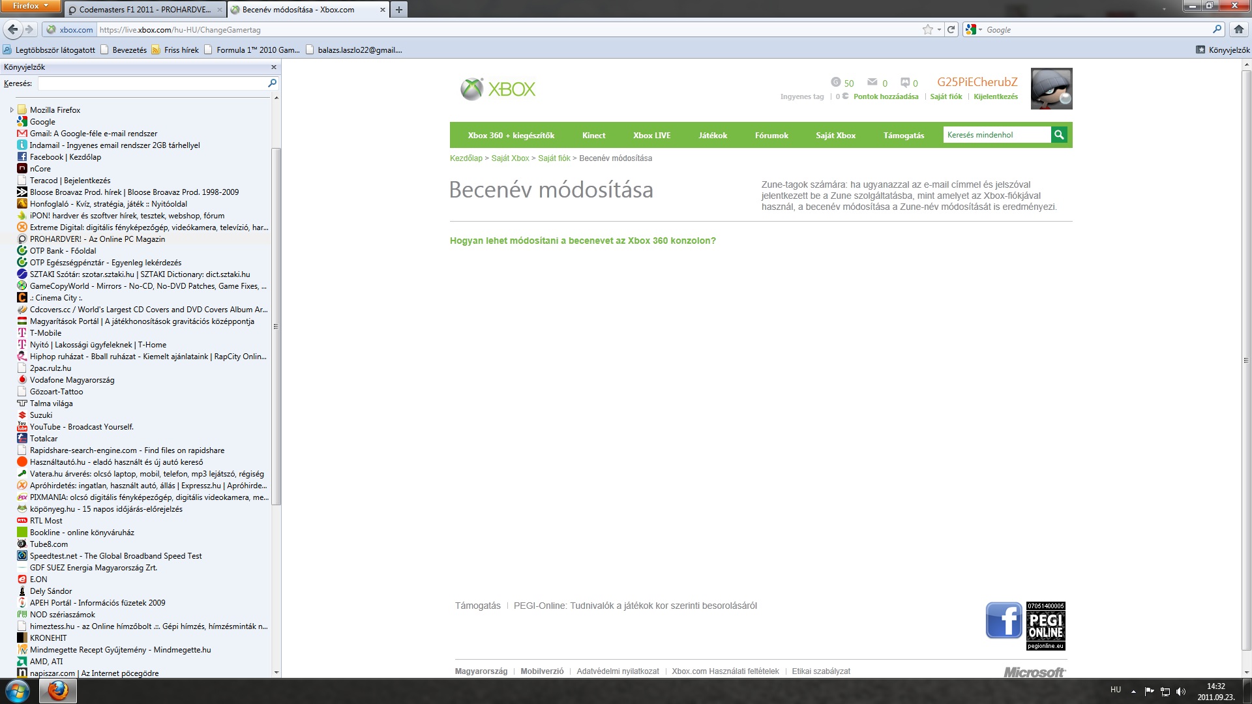Screen dimensions: 1252x704
Task: Open a new tab with the plus button
Action: coord(399,10)
